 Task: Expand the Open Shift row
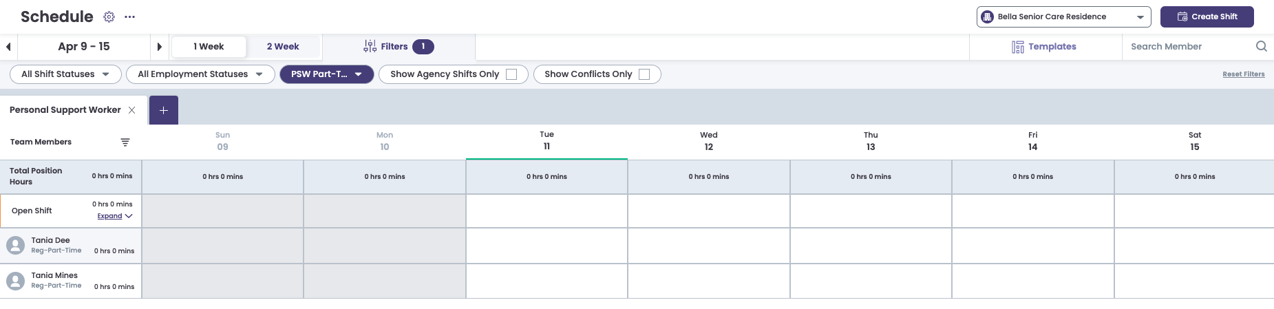[114, 216]
